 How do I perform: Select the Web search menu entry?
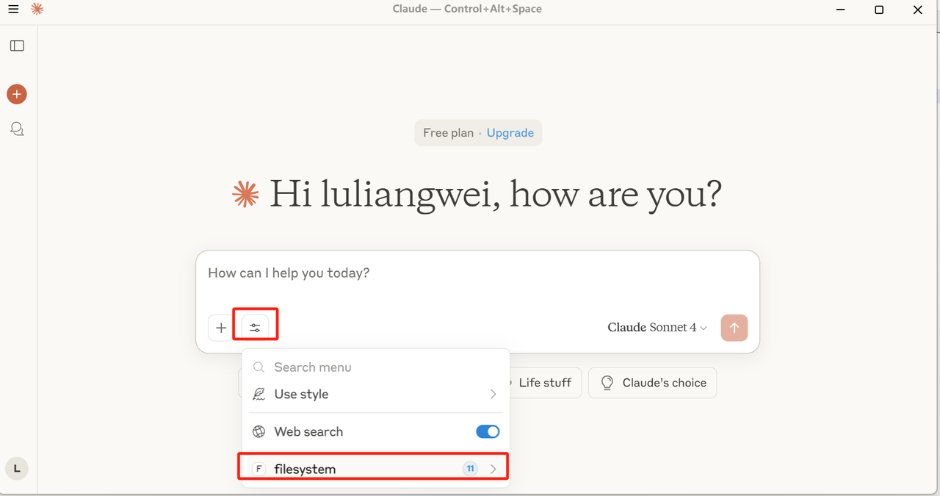[x=375, y=432]
